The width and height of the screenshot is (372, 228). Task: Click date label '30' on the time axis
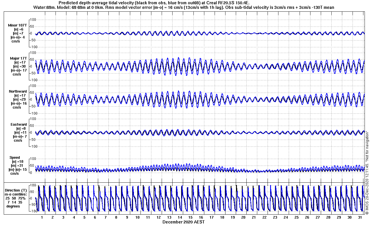pyautogui.click(x=349, y=217)
